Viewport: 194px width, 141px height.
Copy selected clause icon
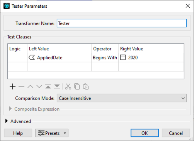coord(77,86)
